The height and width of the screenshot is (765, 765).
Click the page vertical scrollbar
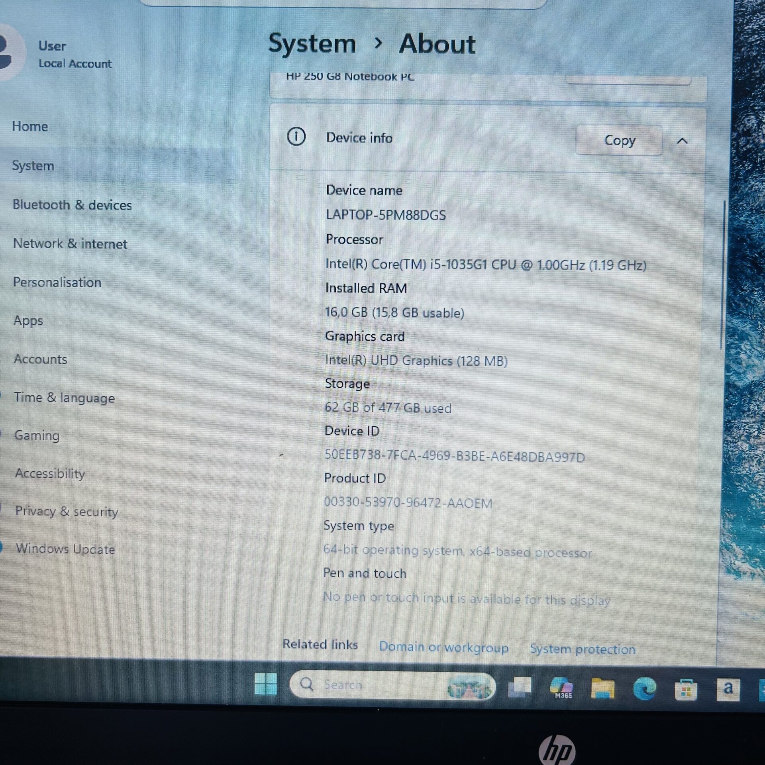(723, 275)
